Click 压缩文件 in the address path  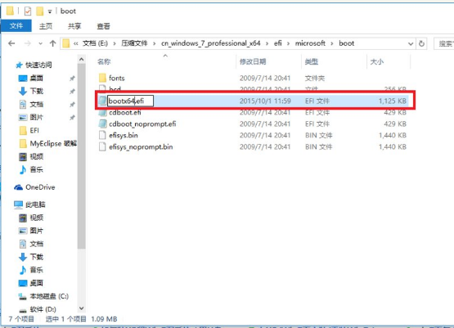(134, 43)
